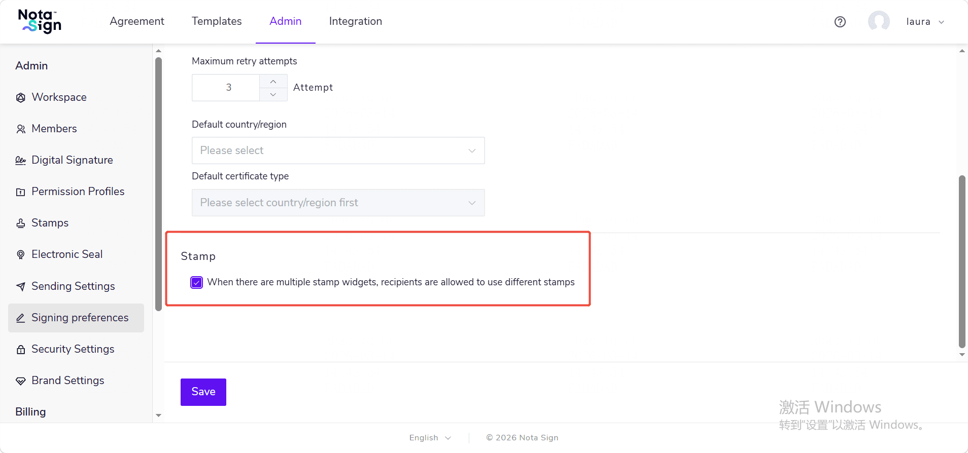Switch to the Integration tab
This screenshot has width=968, height=453.
coord(356,21)
